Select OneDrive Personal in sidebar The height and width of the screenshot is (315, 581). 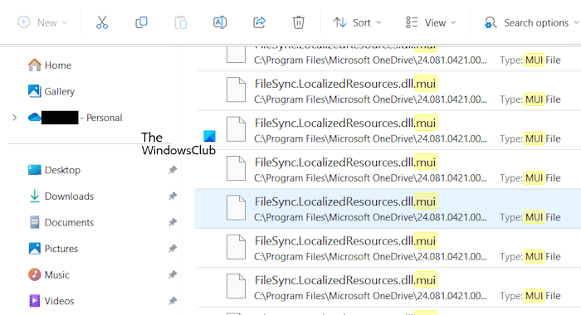pos(76,118)
